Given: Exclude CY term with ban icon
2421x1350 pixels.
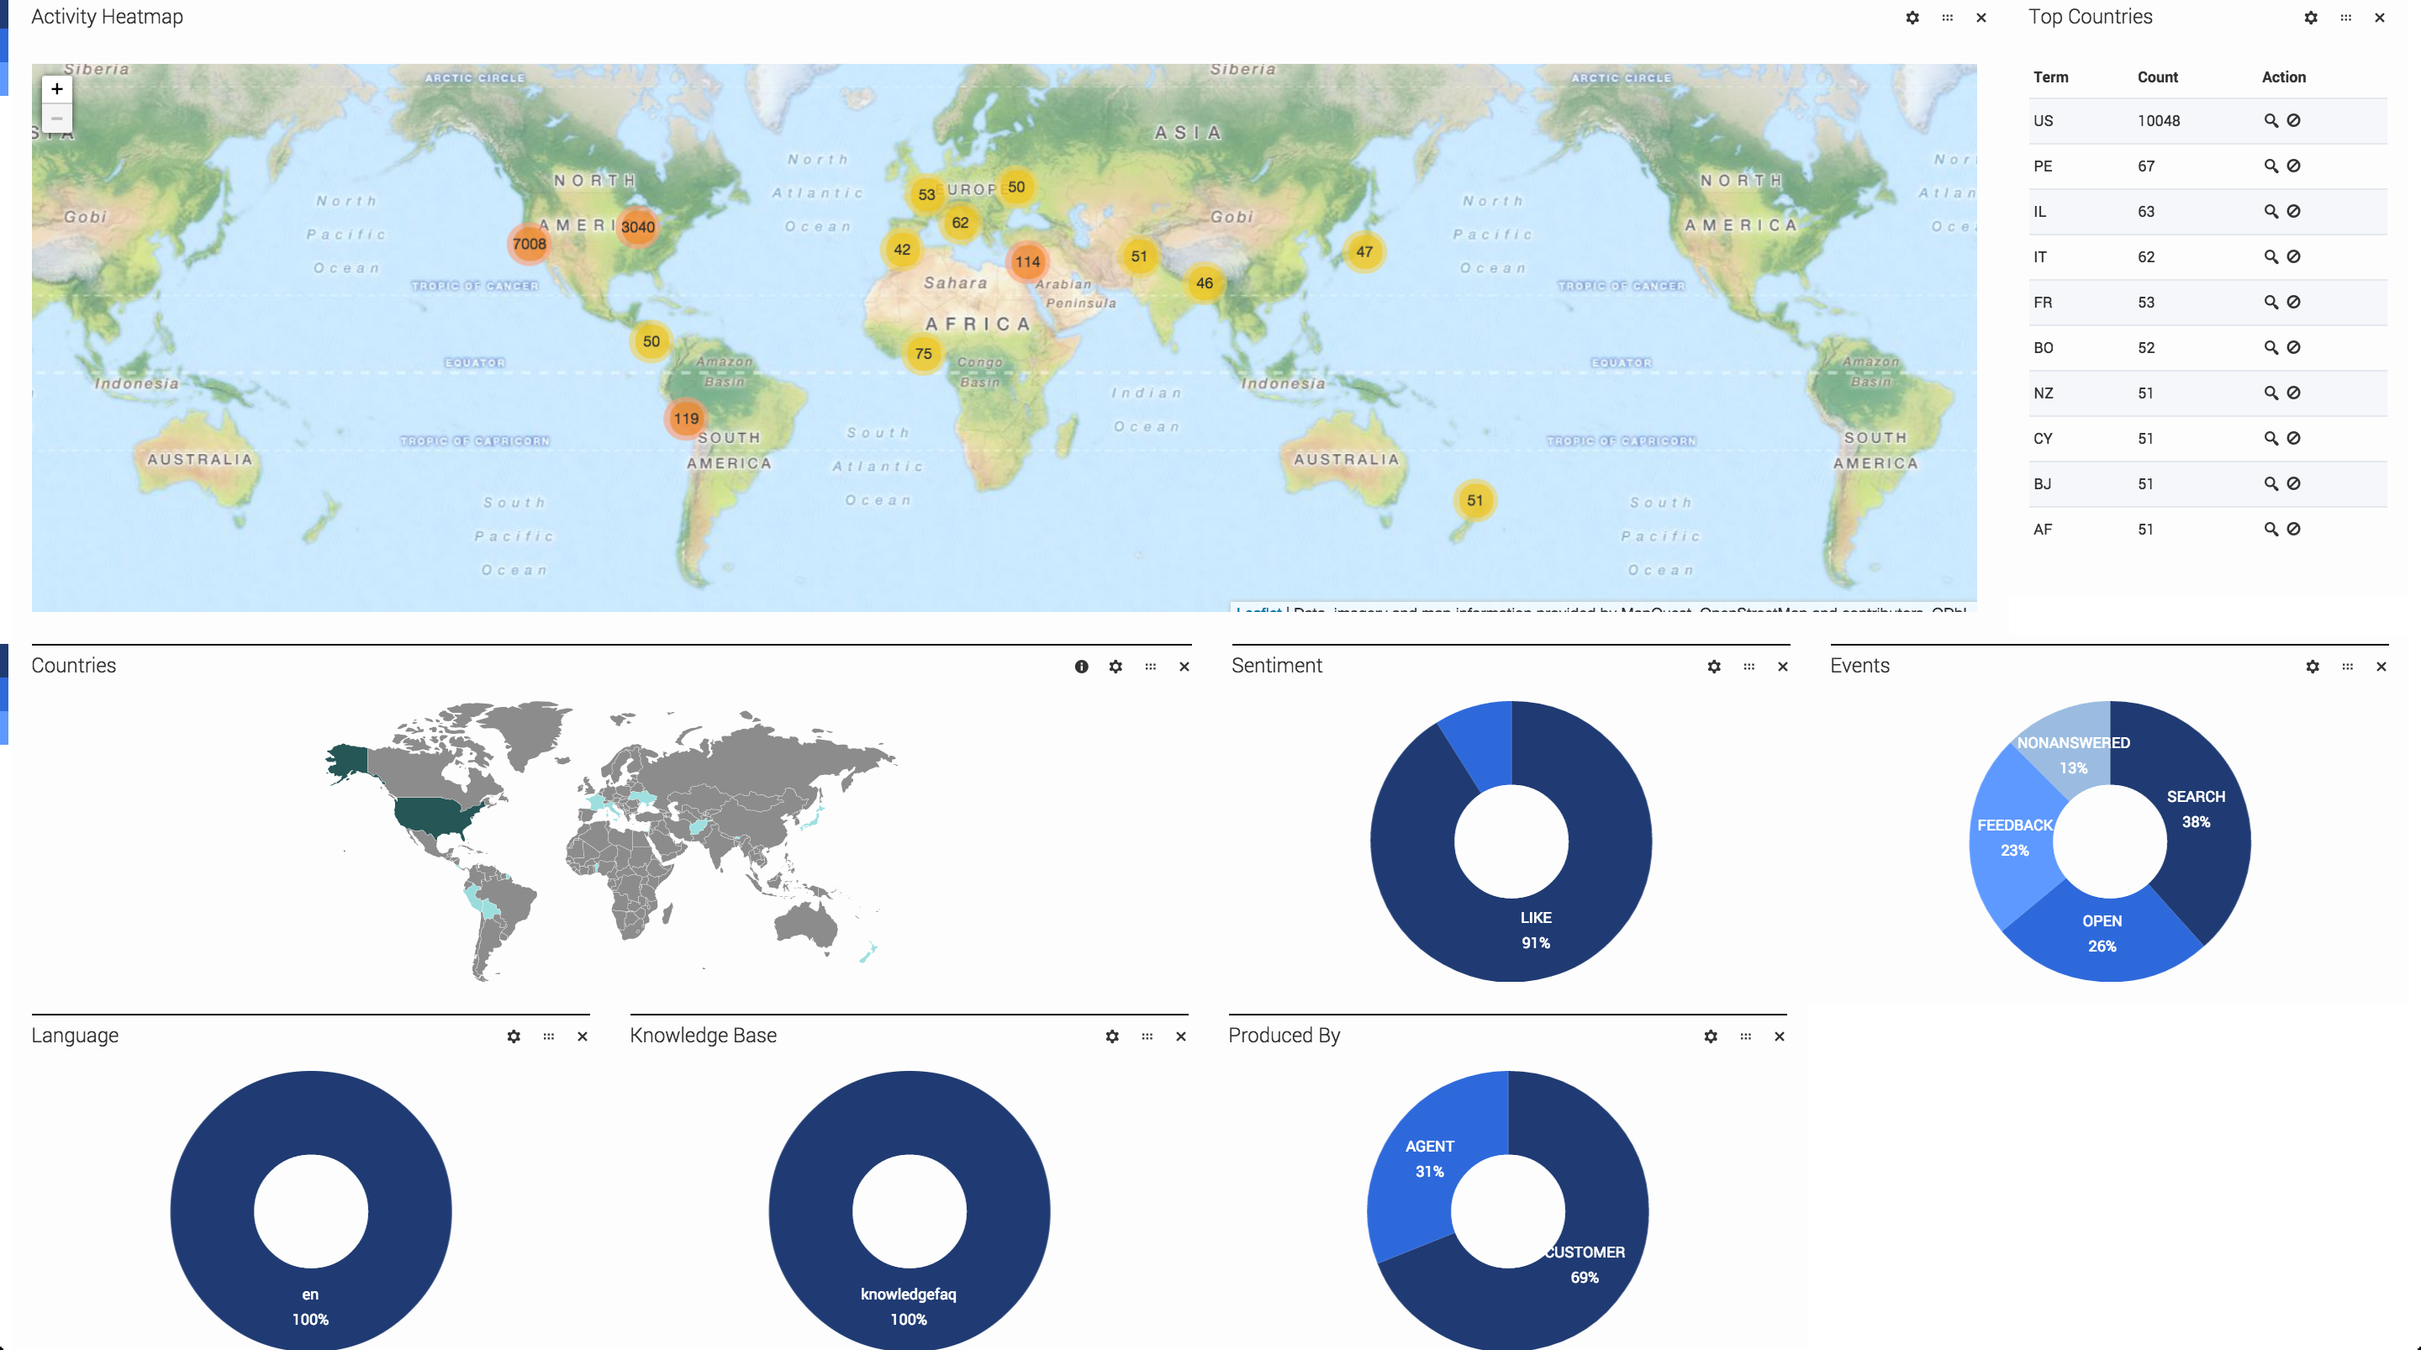Looking at the screenshot, I should click(2293, 439).
